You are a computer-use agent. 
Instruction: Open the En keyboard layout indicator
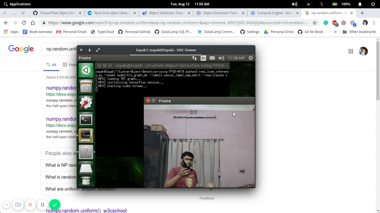point(203,58)
